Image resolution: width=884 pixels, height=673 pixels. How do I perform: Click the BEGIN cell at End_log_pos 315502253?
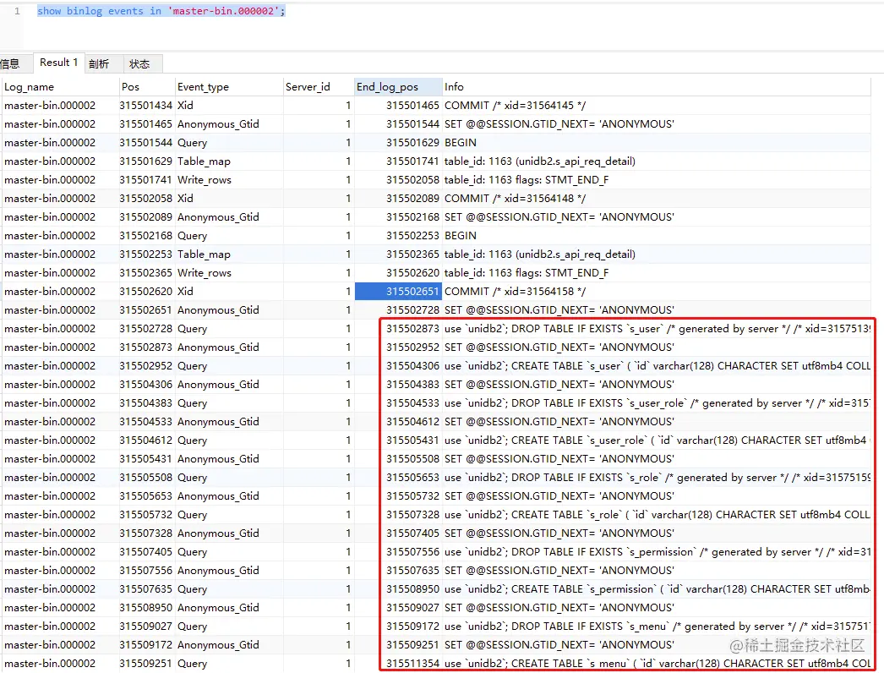[x=656, y=236]
